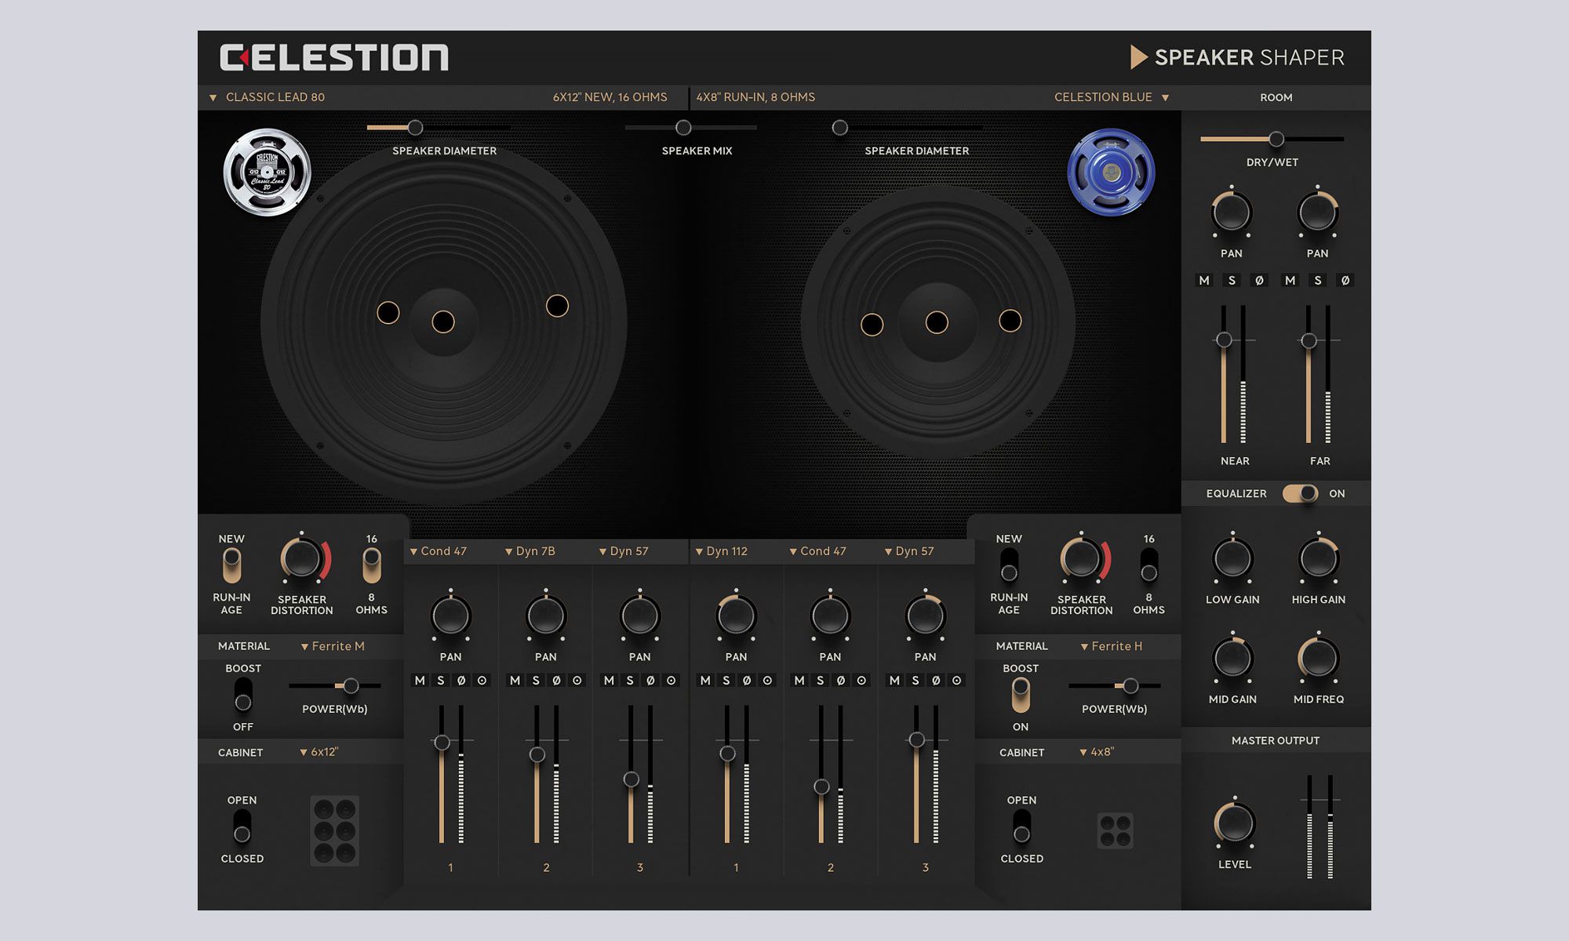Click the Near room fader handle

coord(1224,340)
